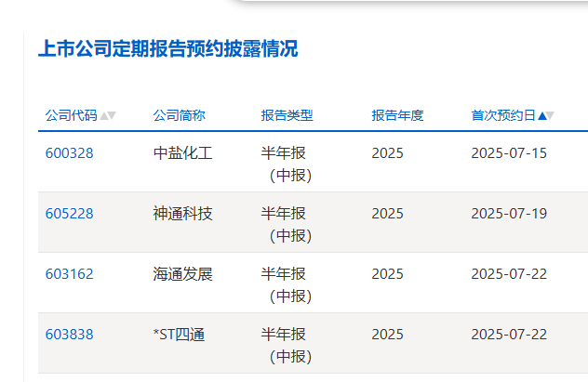Screen dimensions: 588x382
Task: Click 半年报 report type in 海通发展 row
Action: (287, 284)
